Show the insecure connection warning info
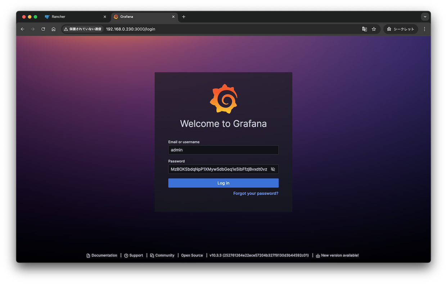 [82, 29]
